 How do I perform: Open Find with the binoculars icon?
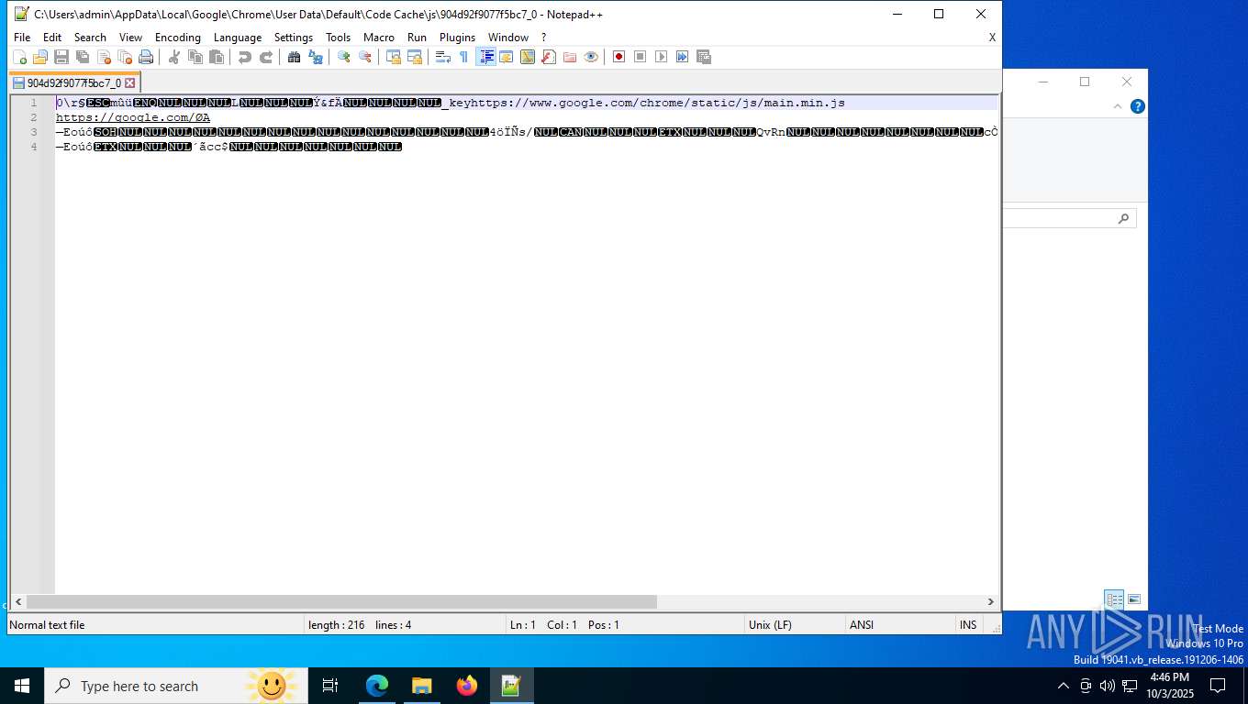(x=295, y=57)
